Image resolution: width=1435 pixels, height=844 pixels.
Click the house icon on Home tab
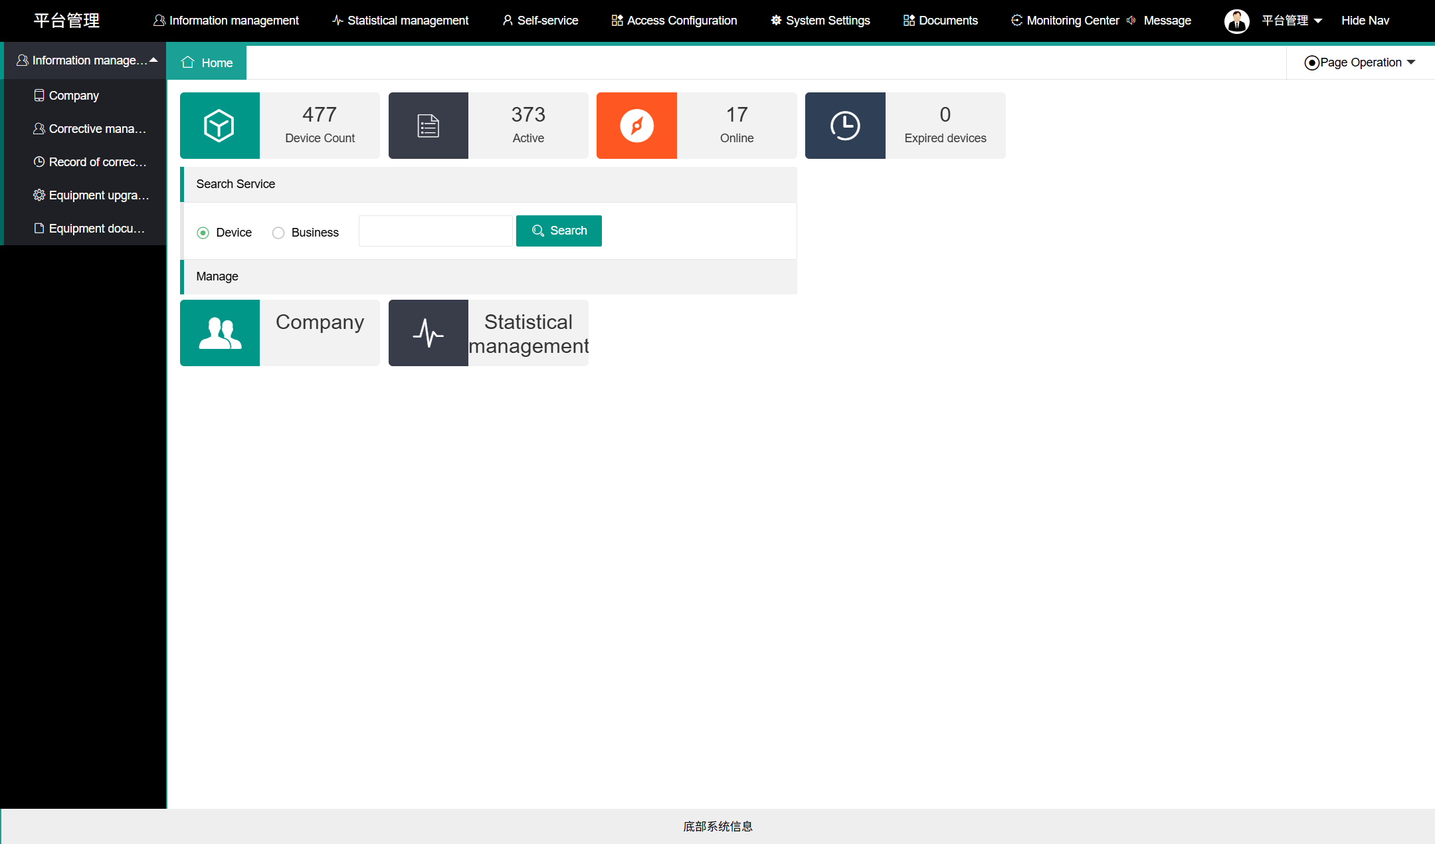point(188,62)
